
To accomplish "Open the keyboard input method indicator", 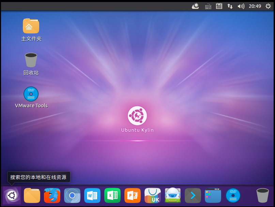I will pos(208,6).
